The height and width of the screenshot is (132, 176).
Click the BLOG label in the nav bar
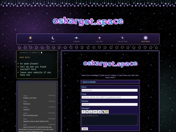53,41
